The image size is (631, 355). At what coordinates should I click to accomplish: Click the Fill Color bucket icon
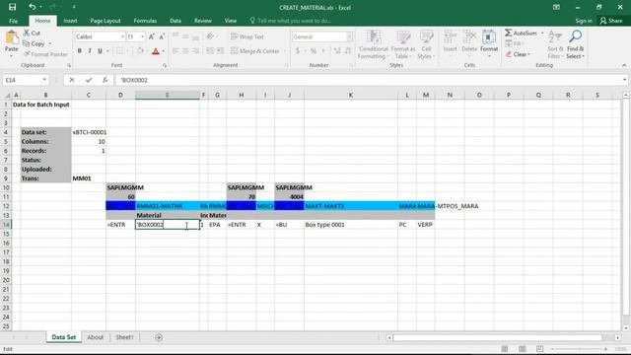tap(140, 51)
